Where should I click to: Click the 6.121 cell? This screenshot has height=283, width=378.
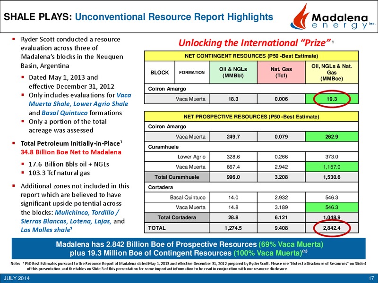pyautogui.click(x=281, y=217)
